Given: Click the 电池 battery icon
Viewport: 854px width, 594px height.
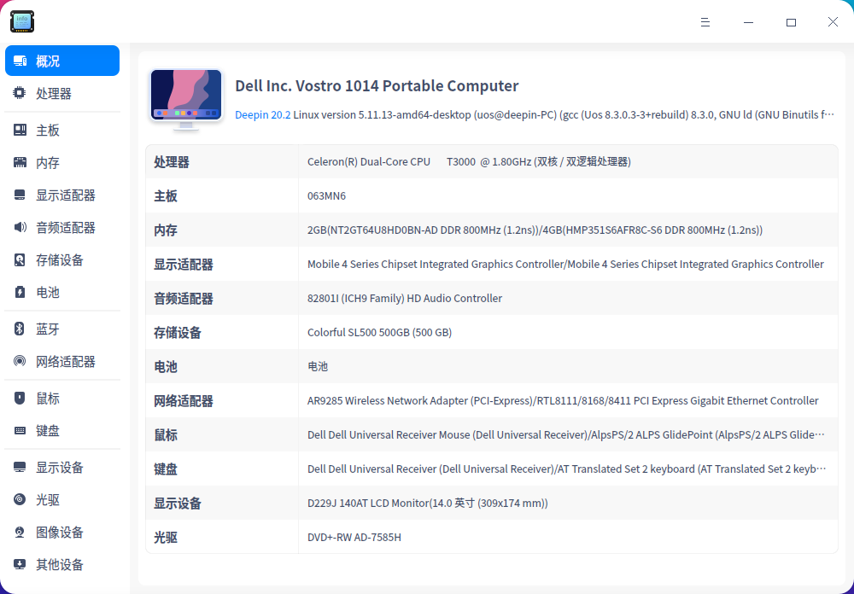Looking at the screenshot, I should point(20,292).
